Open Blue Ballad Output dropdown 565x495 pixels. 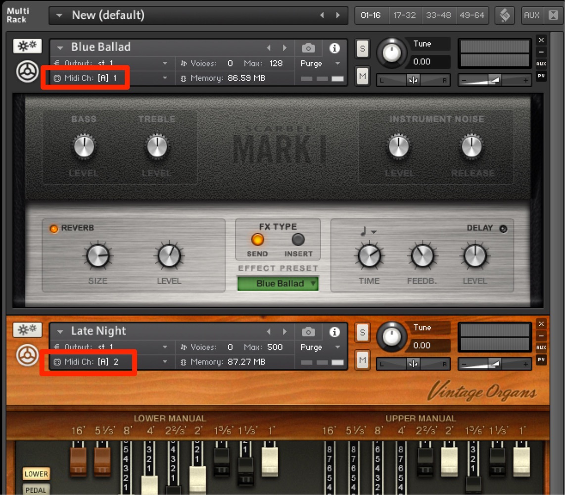coord(165,63)
